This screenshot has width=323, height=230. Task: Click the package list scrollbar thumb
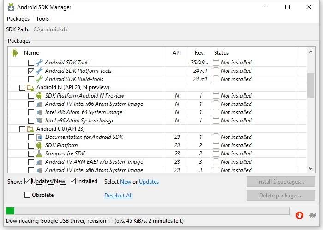click(x=311, y=85)
